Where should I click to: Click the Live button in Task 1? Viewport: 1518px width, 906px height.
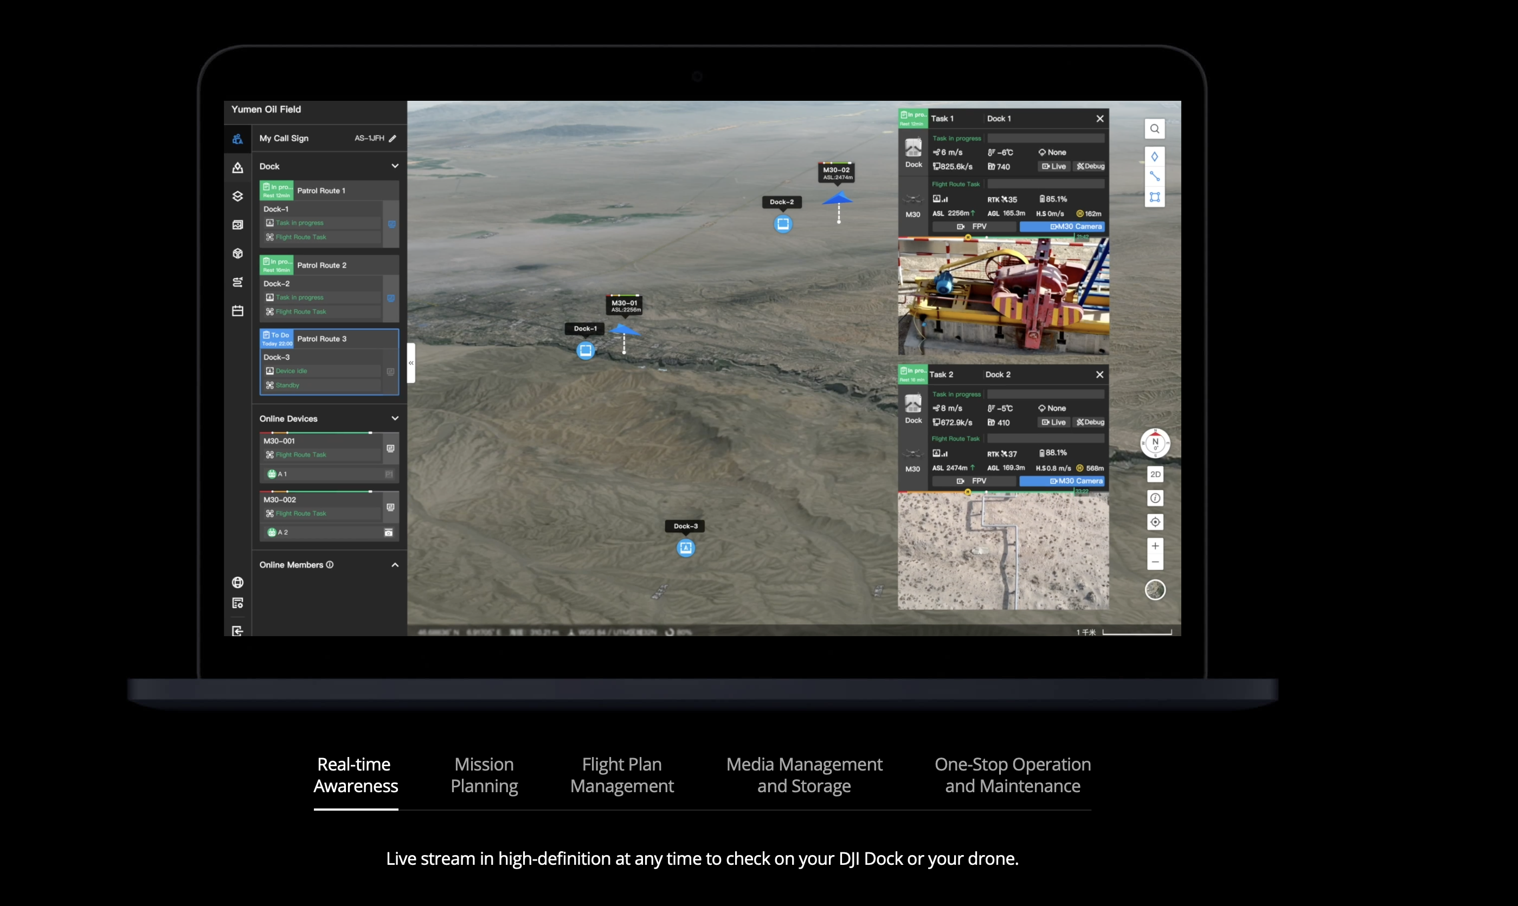pyautogui.click(x=1054, y=167)
